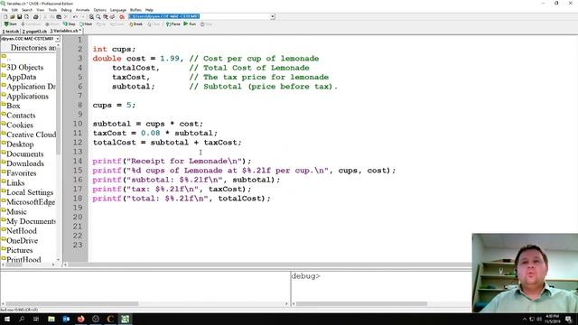Viewport: 578px width, 325px height.
Task: Open the View menu
Action: tap(40, 10)
